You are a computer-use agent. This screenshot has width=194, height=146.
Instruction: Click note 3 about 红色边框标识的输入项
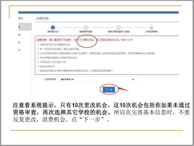pyautogui.click(x=96, y=53)
